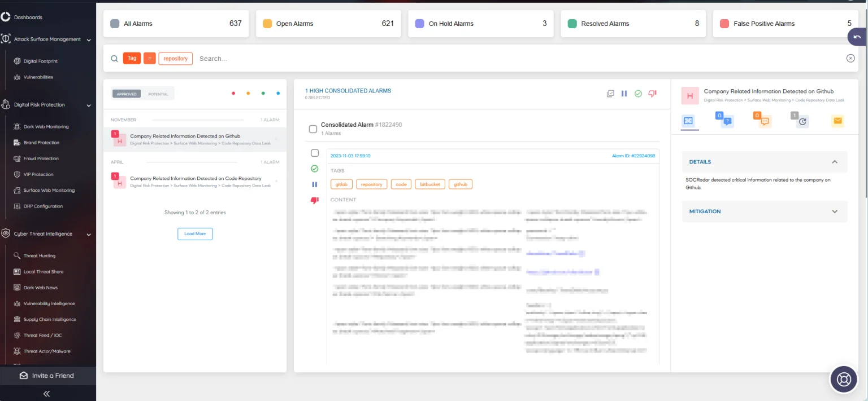Expand the MITIGATION section
The image size is (868, 401).
pos(835,211)
